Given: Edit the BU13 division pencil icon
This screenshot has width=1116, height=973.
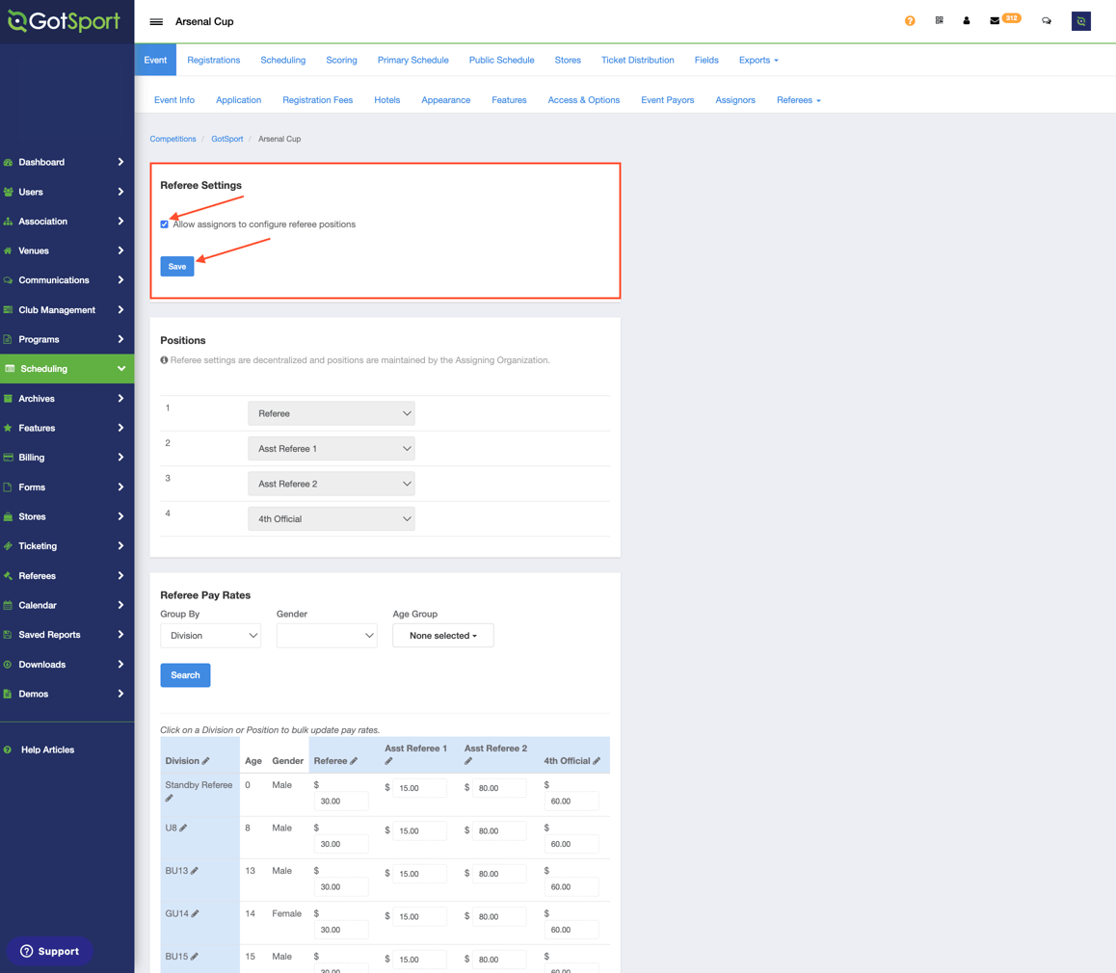Looking at the screenshot, I should tap(195, 871).
